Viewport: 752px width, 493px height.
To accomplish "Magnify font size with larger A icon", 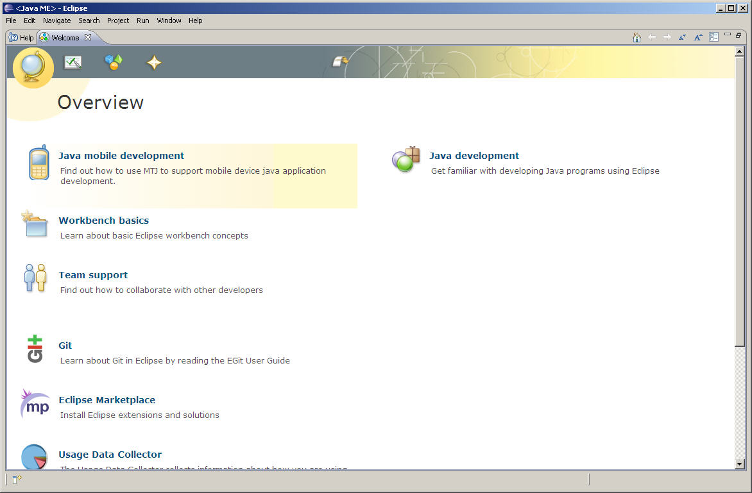I will click(x=698, y=37).
